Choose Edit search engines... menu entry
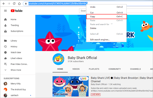 106,40
